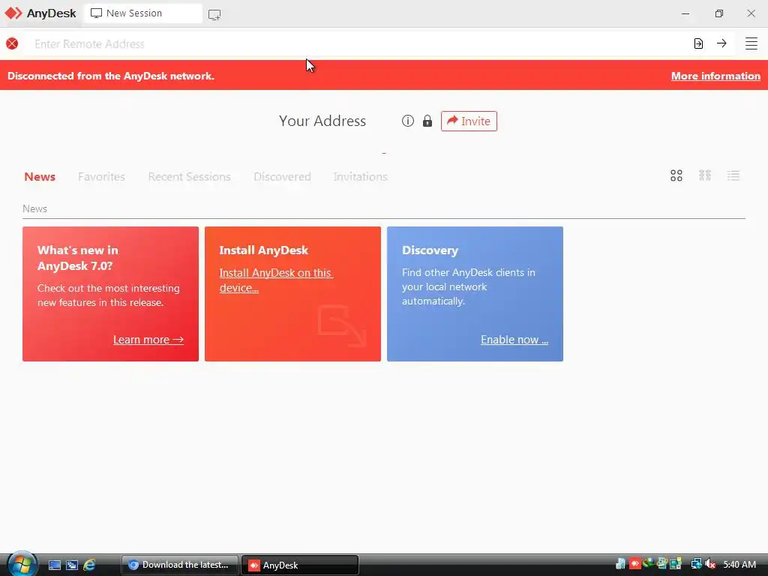
Task: Open the Discovered tab
Action: point(282,177)
